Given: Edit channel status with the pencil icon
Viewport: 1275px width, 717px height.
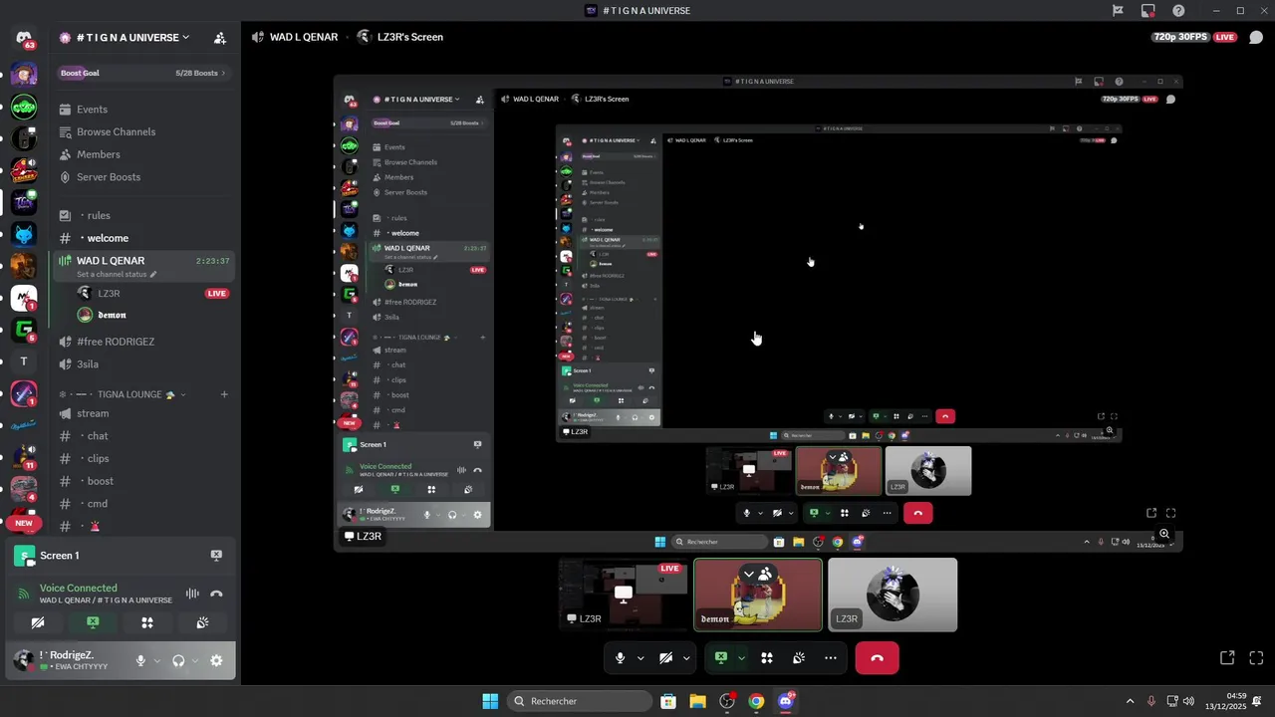Looking at the screenshot, I should pyautogui.click(x=153, y=274).
